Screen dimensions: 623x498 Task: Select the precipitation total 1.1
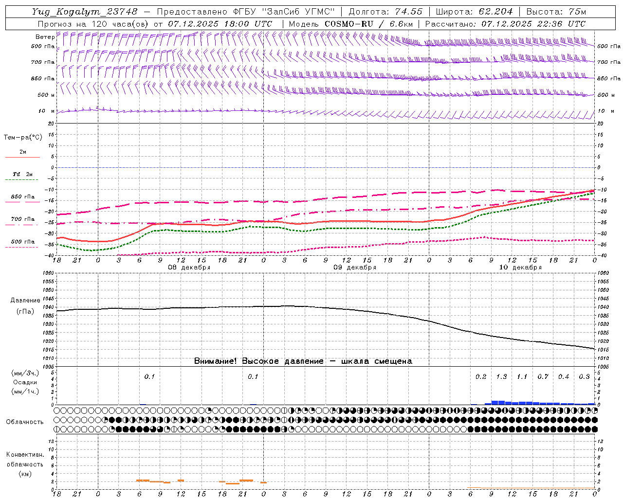[x=522, y=377]
